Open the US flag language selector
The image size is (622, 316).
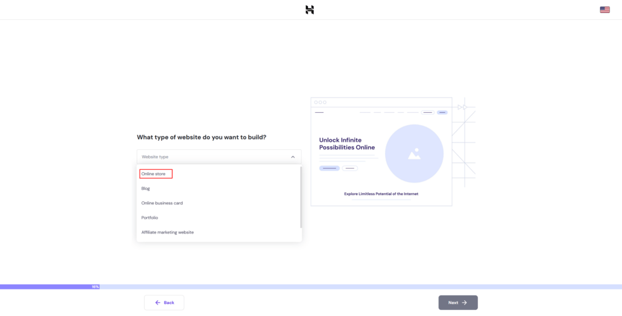point(604,10)
